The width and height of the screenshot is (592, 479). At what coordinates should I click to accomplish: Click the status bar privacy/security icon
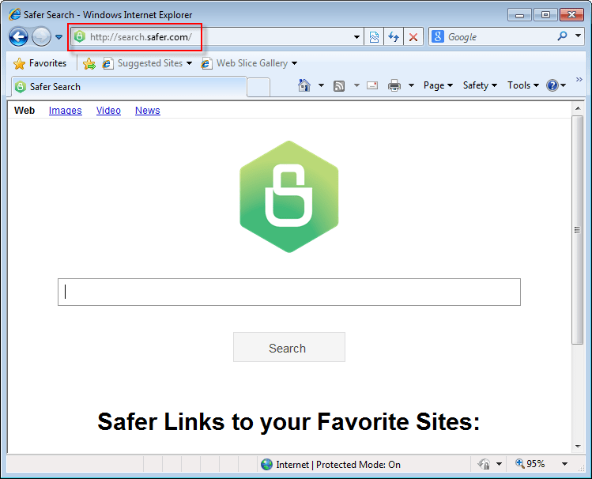(485, 464)
